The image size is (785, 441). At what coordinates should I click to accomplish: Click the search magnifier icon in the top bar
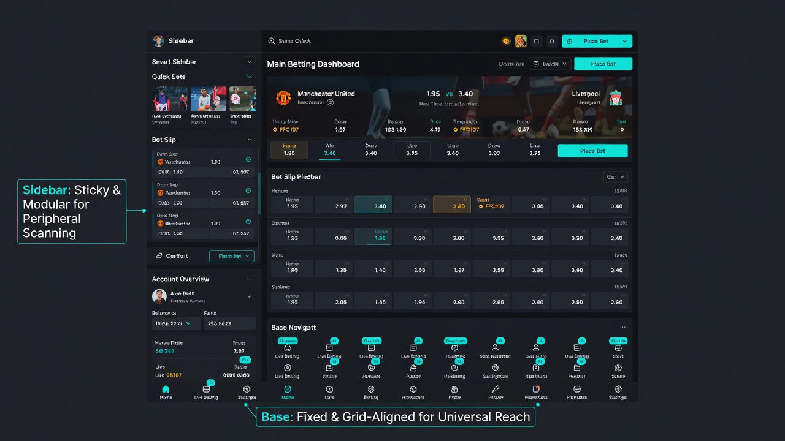click(272, 41)
